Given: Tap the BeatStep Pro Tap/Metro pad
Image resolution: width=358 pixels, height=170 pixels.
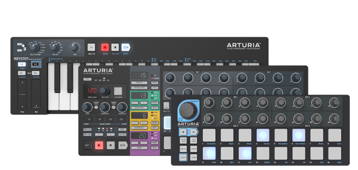Looking at the screenshot, I should click(118, 91).
